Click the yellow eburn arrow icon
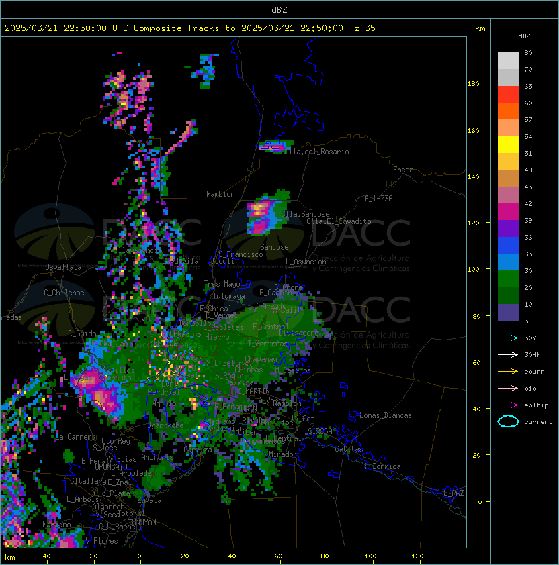The height and width of the screenshot is (565, 559). click(x=508, y=372)
